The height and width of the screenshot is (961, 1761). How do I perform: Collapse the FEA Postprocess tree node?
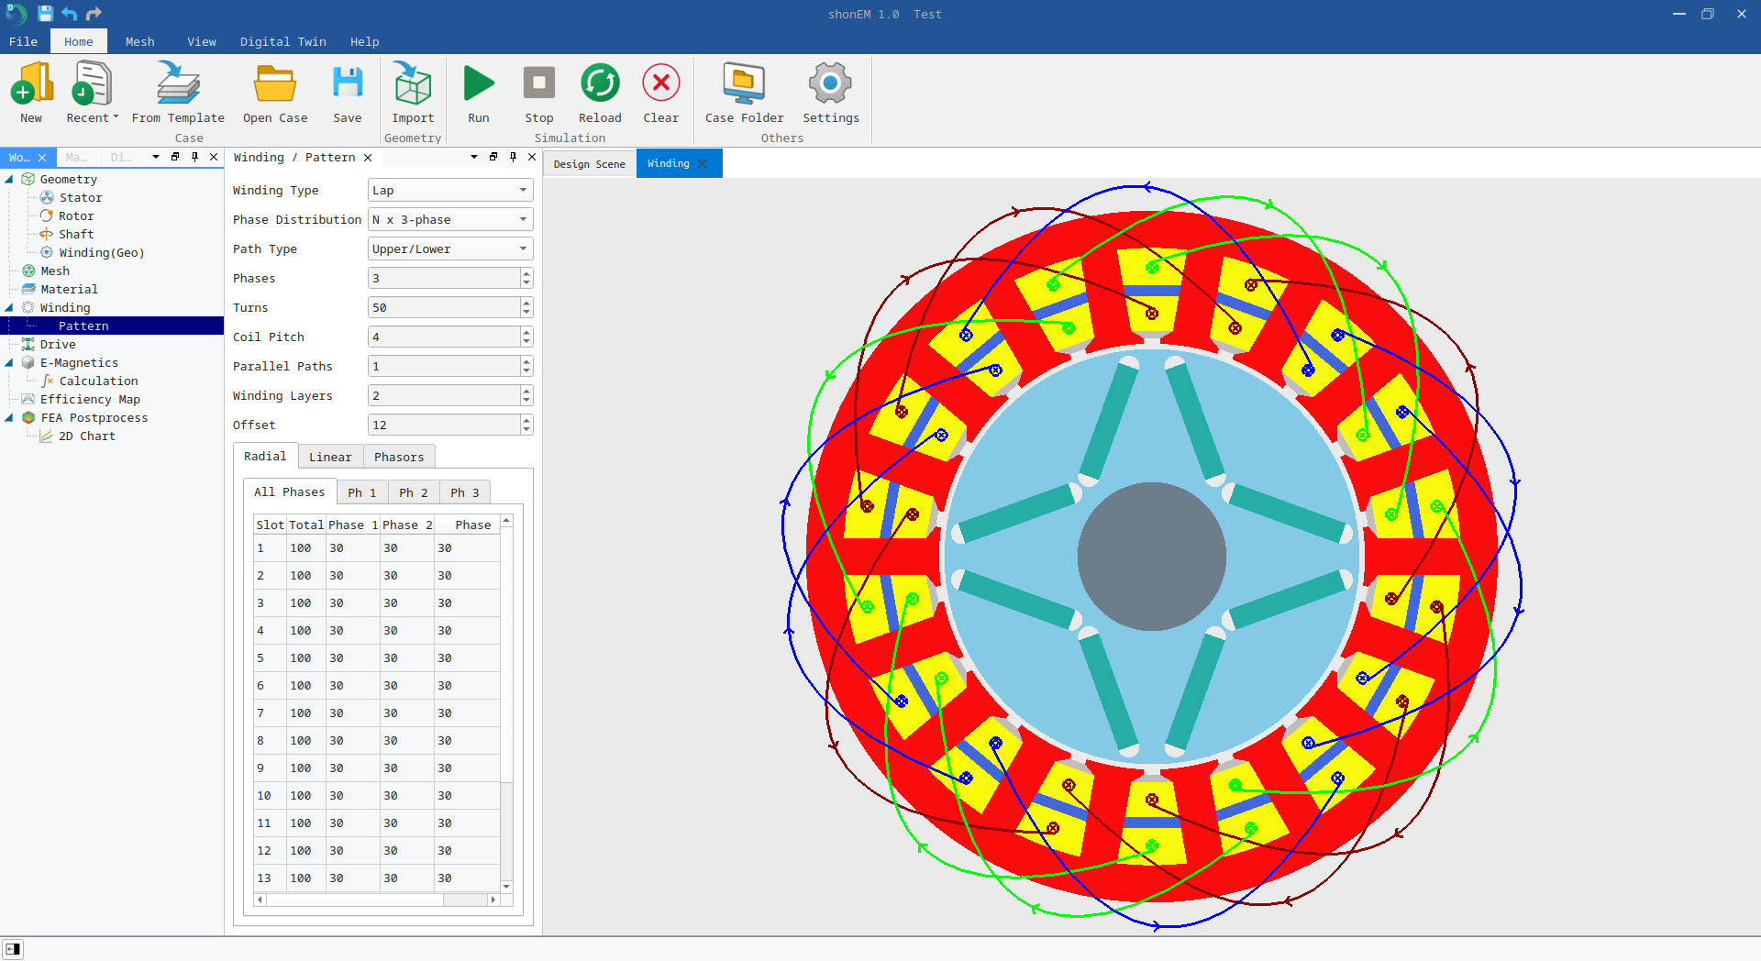click(9, 417)
